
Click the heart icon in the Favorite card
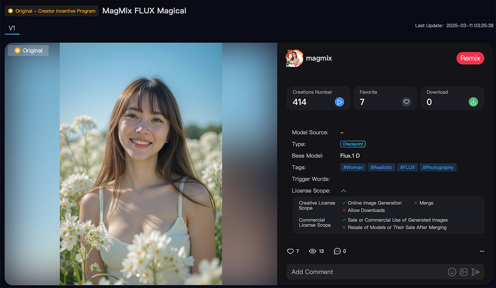(x=406, y=102)
